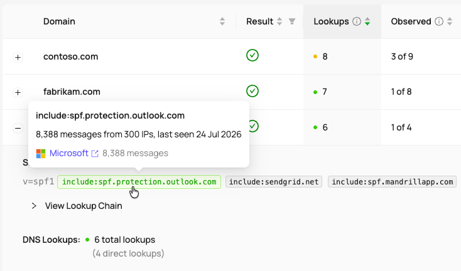The width and height of the screenshot is (461, 271).
Task: Click lookups value 6
Action: [325, 127]
